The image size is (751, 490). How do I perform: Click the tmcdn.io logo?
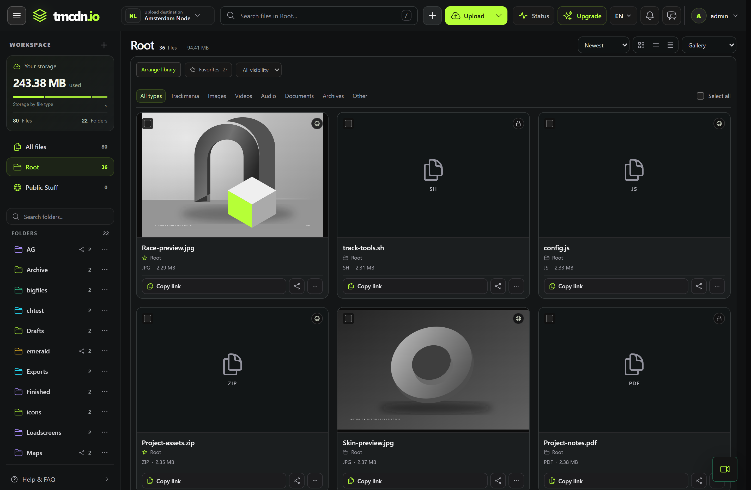pos(66,15)
